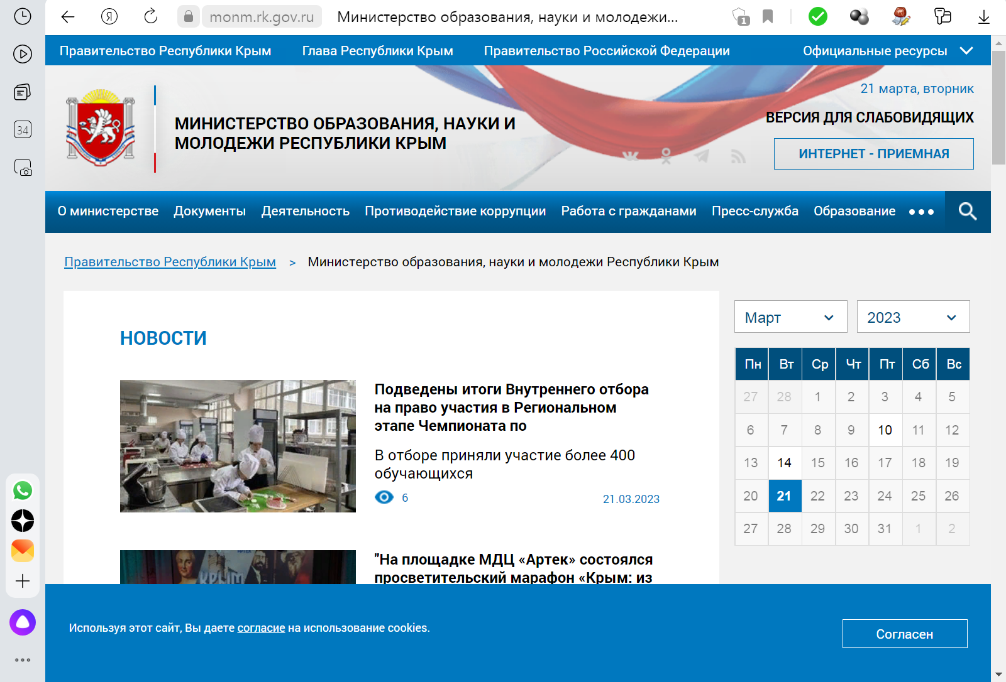Open browser history clock icon
Image resolution: width=1006 pixels, height=682 pixels.
coord(23,17)
